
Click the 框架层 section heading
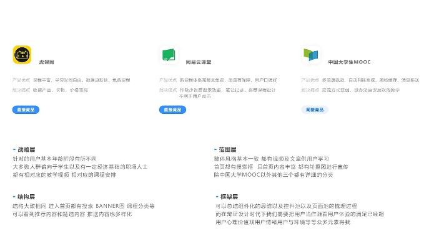coord(227,196)
